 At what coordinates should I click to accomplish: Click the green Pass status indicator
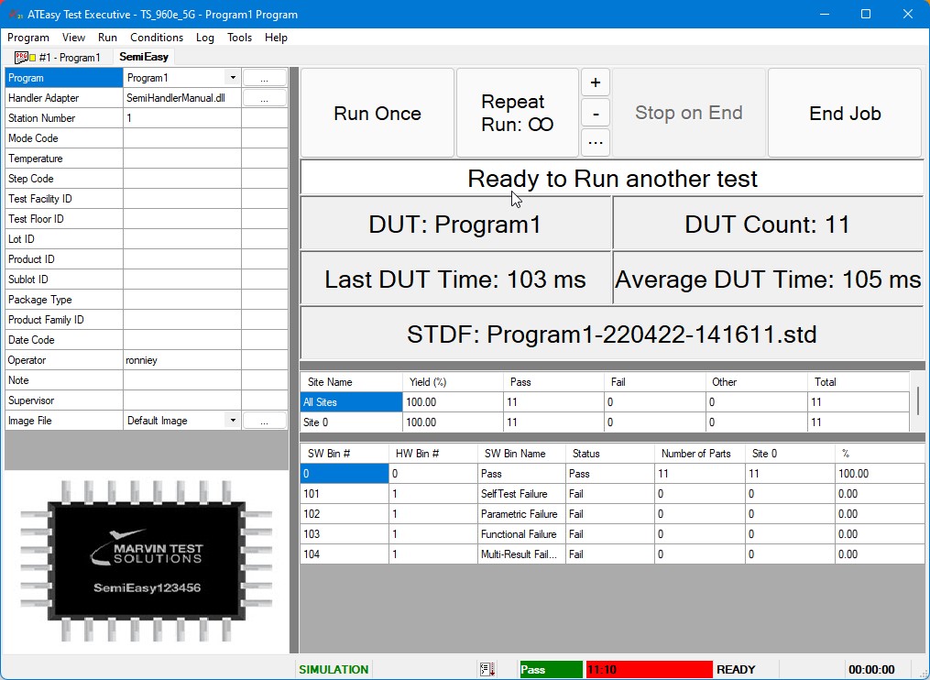click(x=551, y=669)
